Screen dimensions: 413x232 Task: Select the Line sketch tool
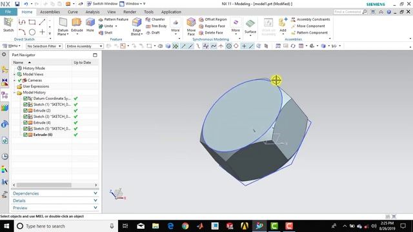(42, 22)
